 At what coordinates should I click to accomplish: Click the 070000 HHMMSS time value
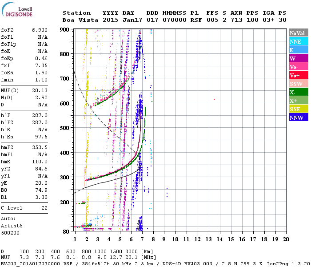(174, 20)
